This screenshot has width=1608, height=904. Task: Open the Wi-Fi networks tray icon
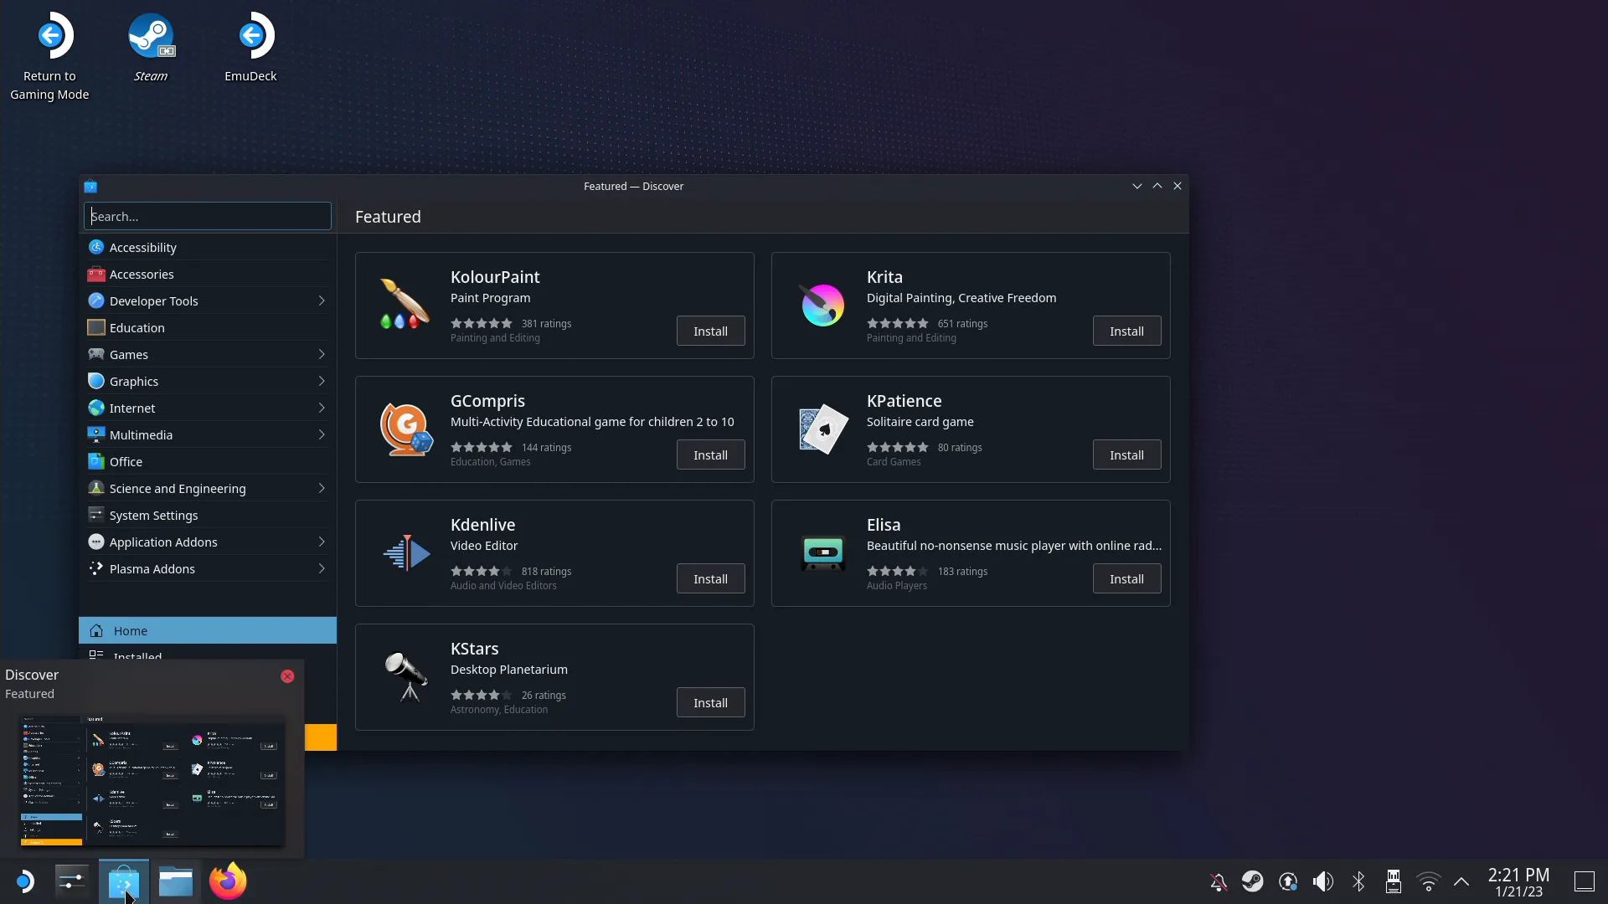pyautogui.click(x=1429, y=881)
